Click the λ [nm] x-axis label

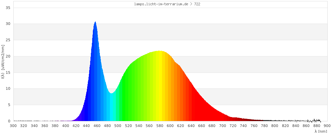click(321, 131)
